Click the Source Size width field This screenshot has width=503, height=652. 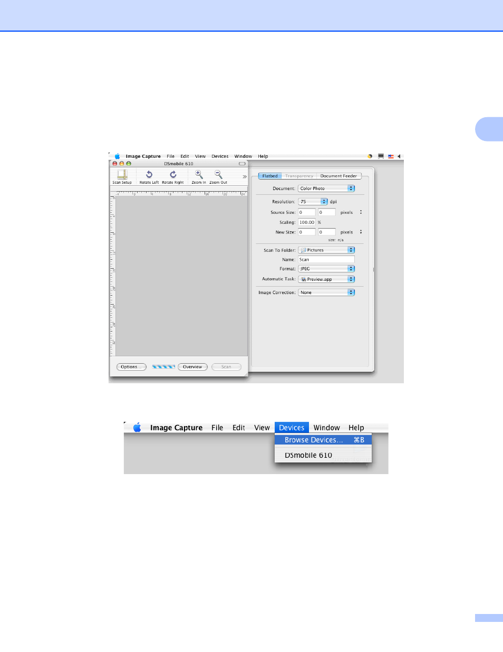tap(307, 212)
